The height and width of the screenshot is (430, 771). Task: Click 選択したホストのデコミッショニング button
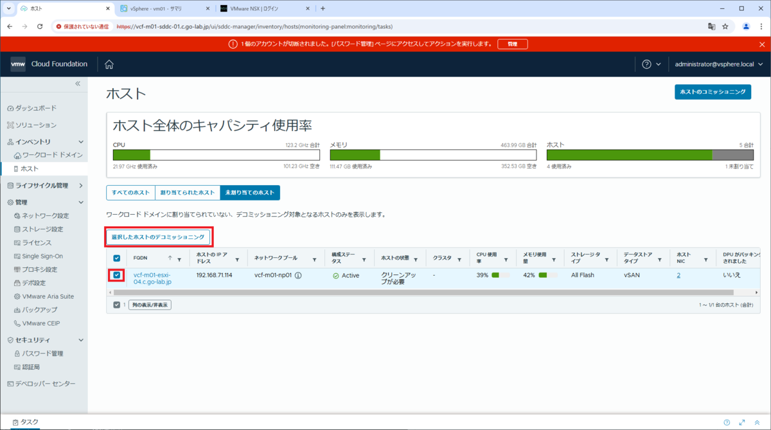tap(158, 237)
